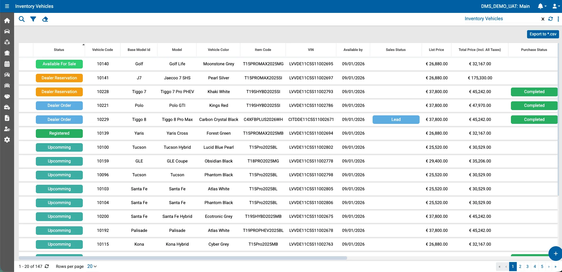Open the customers head sidebar icon

[7, 53]
